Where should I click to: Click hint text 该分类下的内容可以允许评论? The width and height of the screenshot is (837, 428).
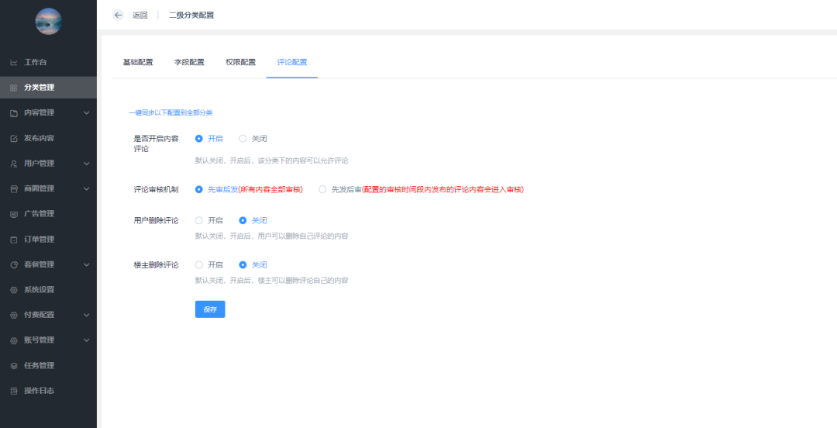click(x=303, y=160)
